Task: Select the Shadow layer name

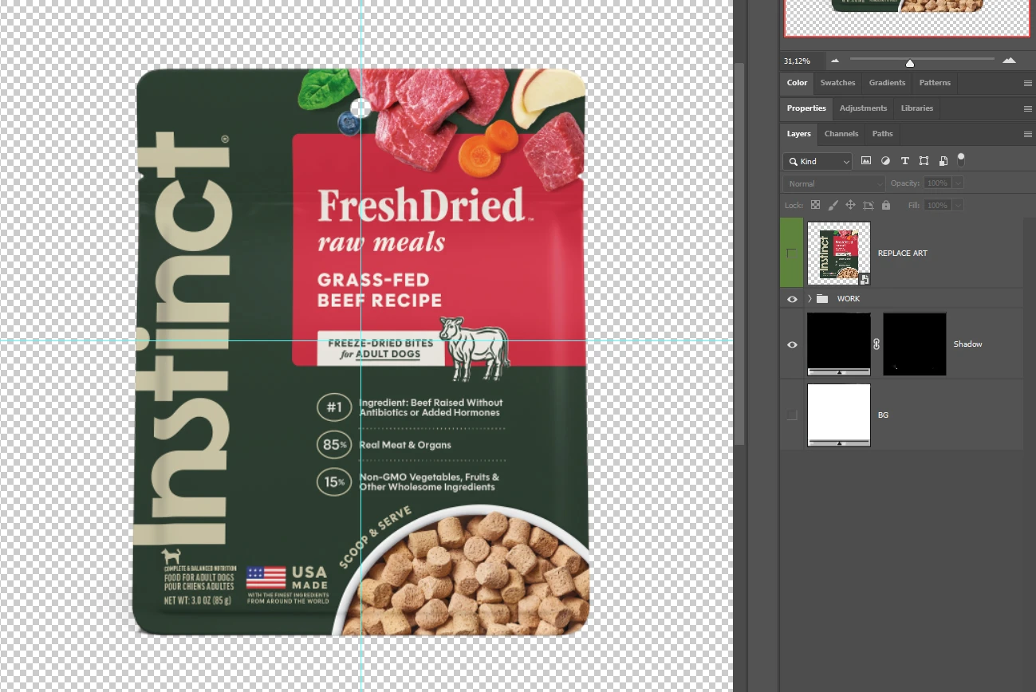Action: tap(968, 344)
